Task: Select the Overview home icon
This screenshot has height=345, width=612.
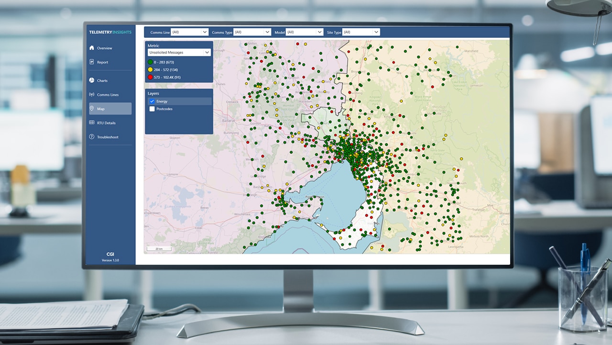Action: coord(92,48)
